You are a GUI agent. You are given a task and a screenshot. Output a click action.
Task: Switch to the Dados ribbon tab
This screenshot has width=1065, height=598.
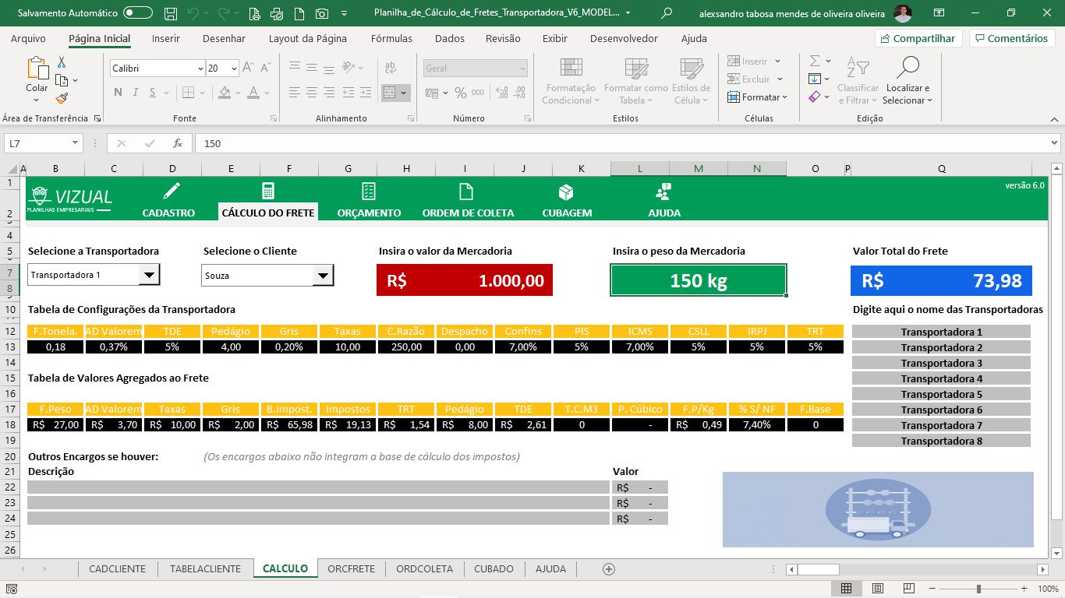[x=450, y=38]
